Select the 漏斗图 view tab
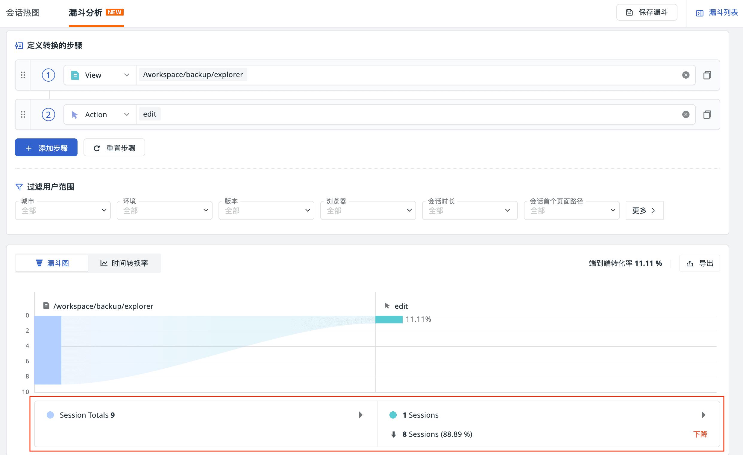 point(52,263)
